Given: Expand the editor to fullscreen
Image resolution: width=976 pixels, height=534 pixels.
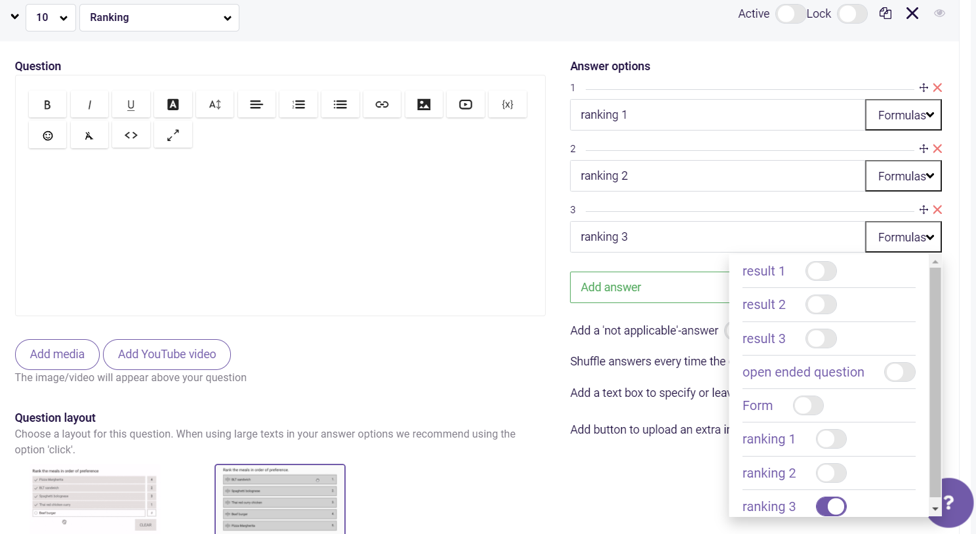Looking at the screenshot, I should click(x=173, y=134).
